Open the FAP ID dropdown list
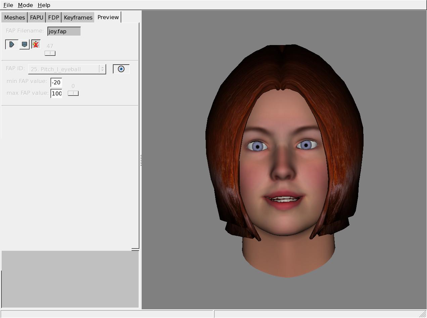 64,69
